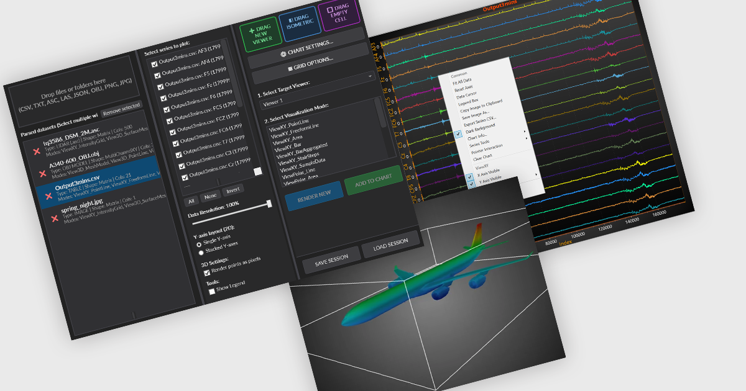Uncheck Output3mins.csv: AF4 series
This screenshot has height=391, width=746.
(157, 75)
